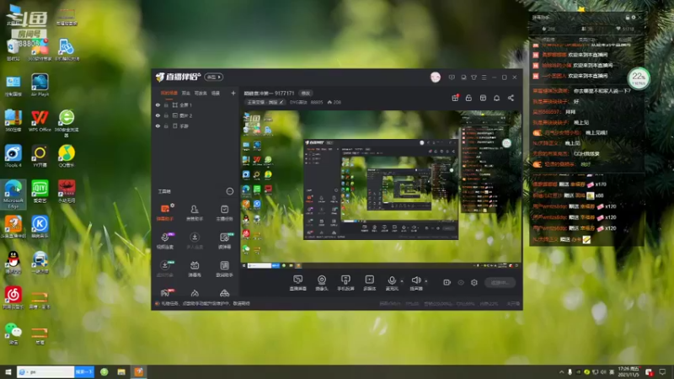
Task: Open the host task checklist tool
Action: pyautogui.click(x=224, y=212)
